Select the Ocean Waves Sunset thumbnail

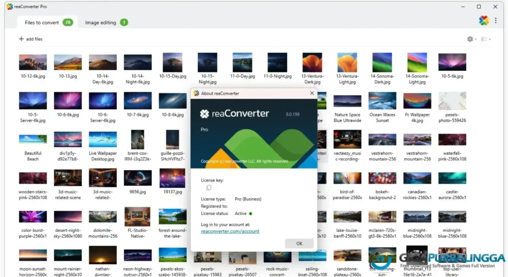(x=382, y=101)
